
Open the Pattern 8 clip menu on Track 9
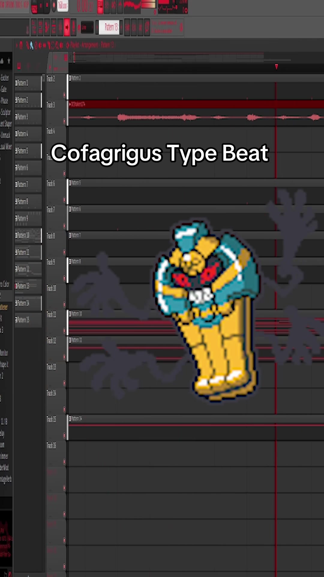click(70, 261)
